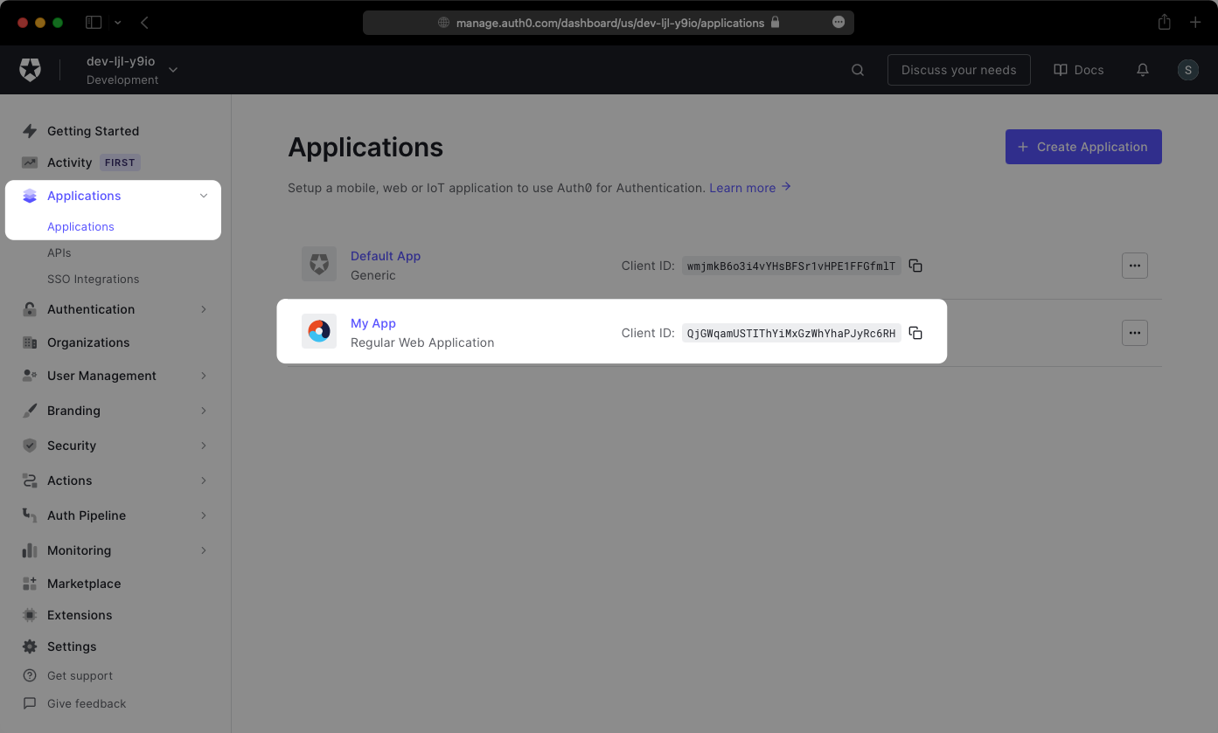Select APIs in the sidebar
This screenshot has width=1218, height=733.
tap(59, 252)
